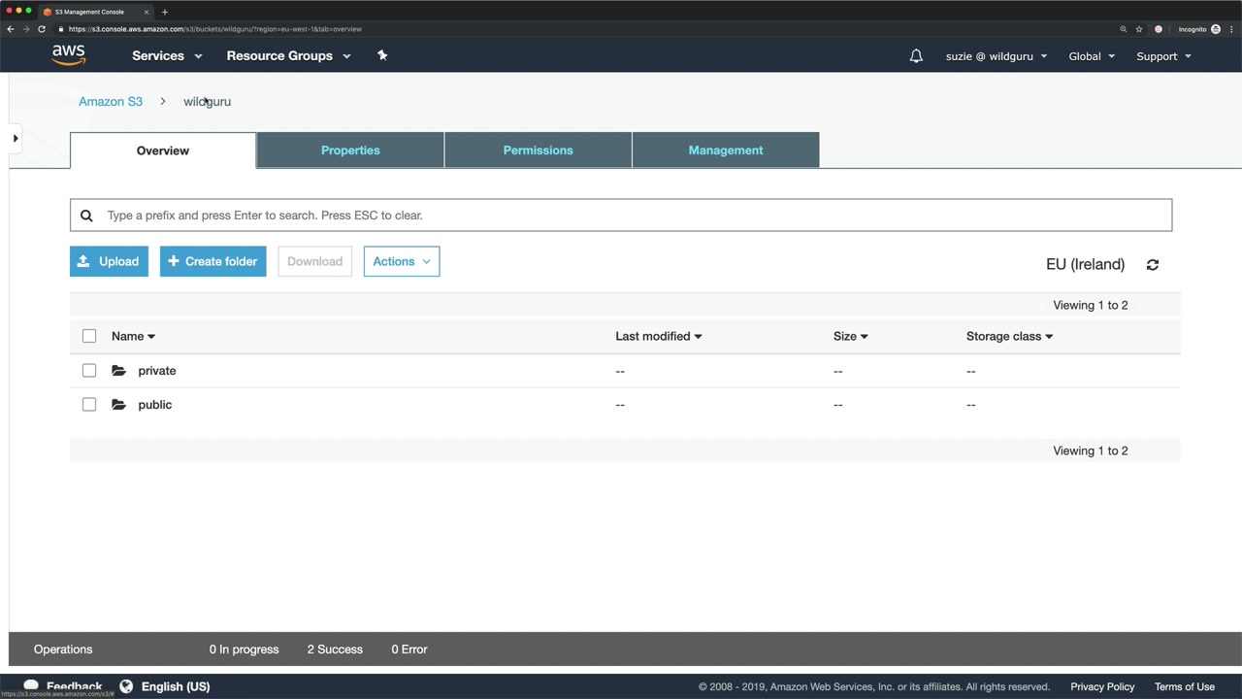Click the private folder icon
This screenshot has width=1242, height=699.
click(x=118, y=371)
